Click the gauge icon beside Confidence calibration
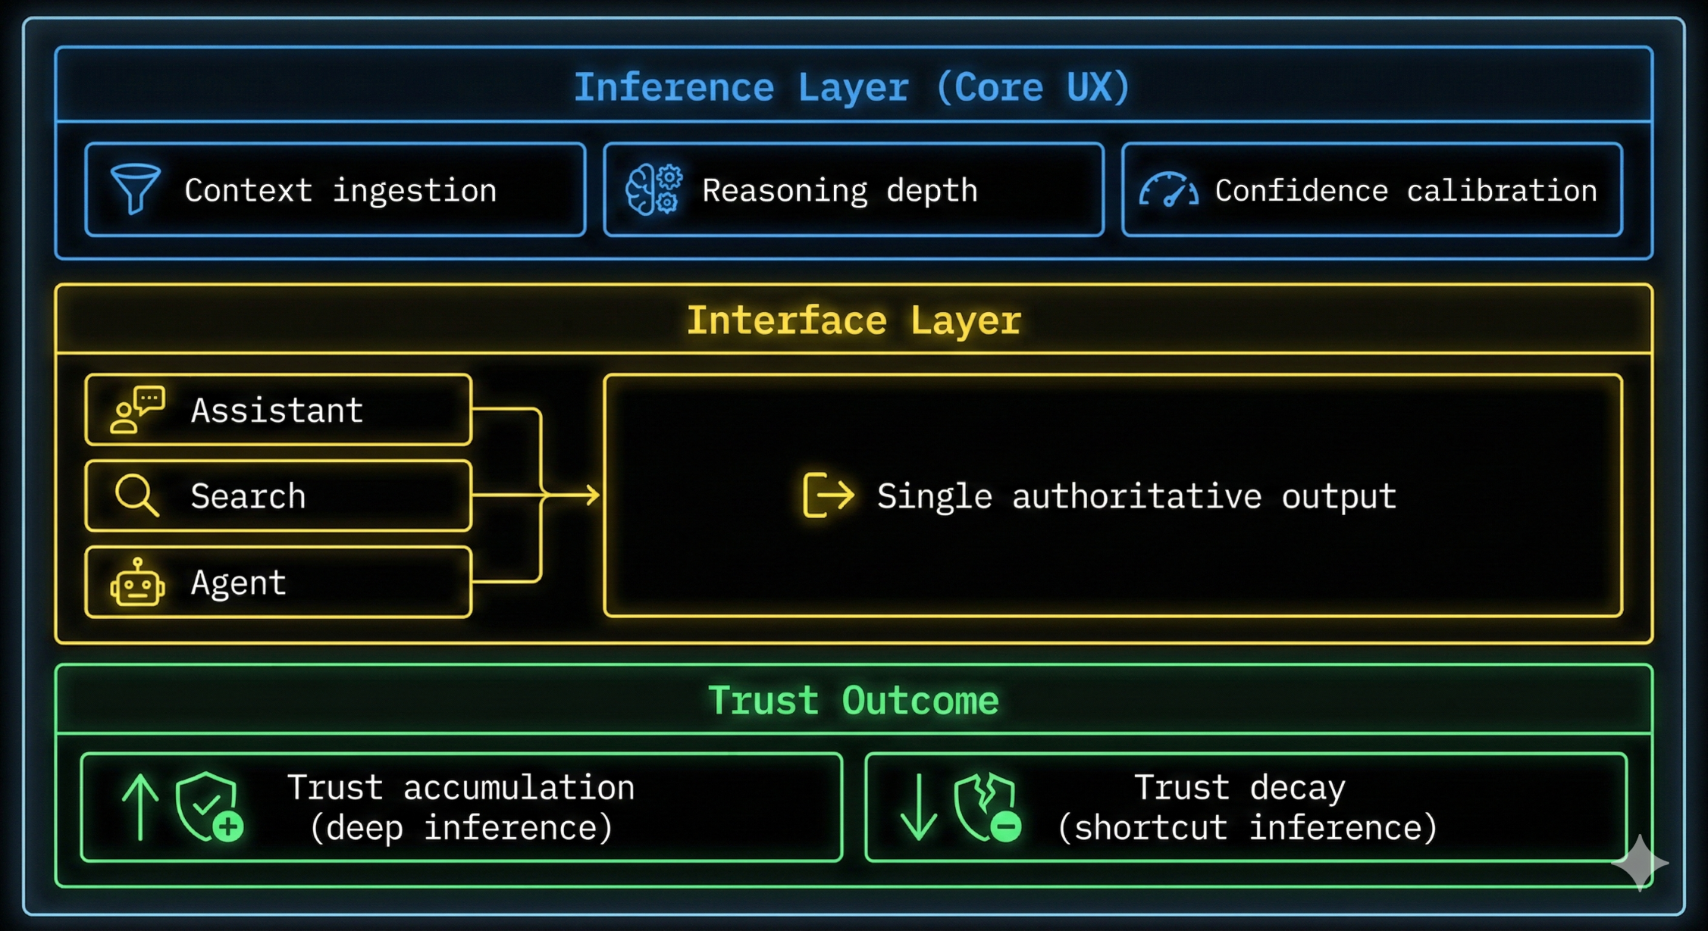1708x931 pixels. [1167, 192]
